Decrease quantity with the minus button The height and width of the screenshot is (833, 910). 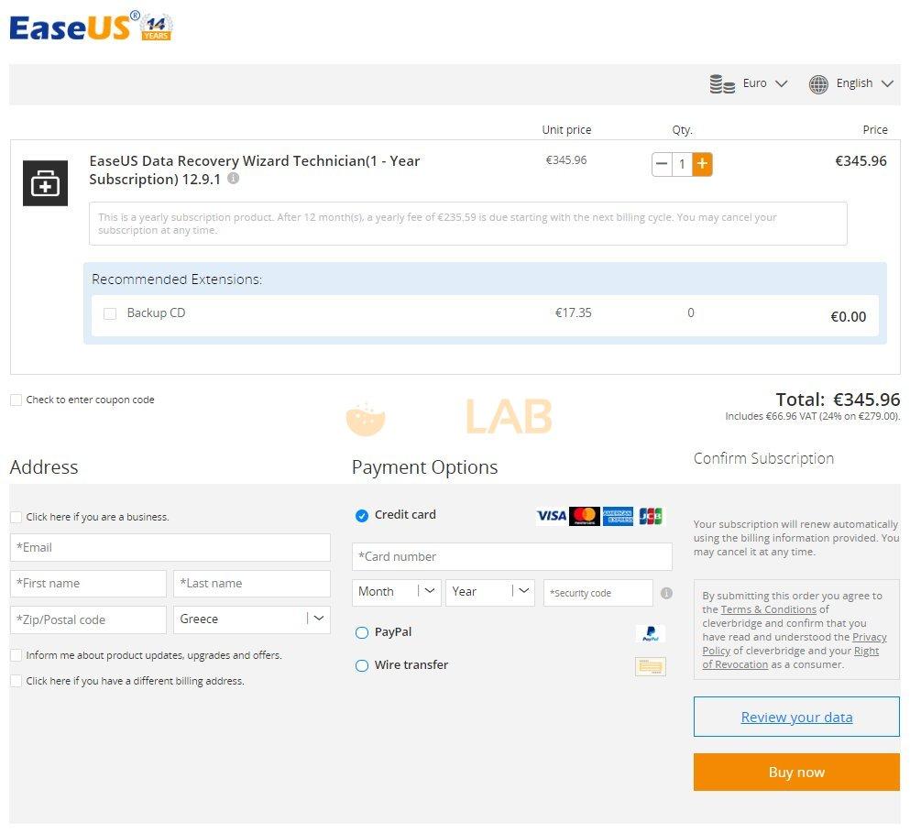(662, 165)
